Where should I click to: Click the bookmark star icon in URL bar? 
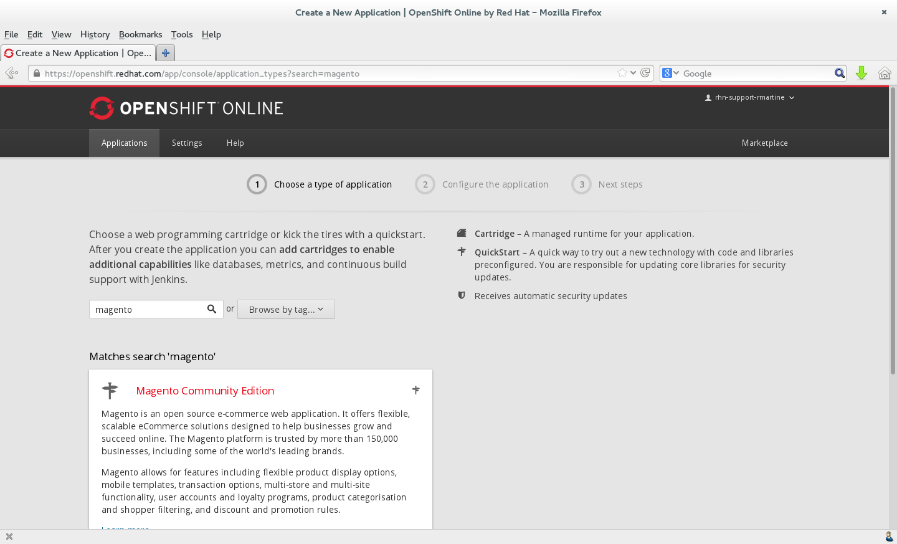622,73
